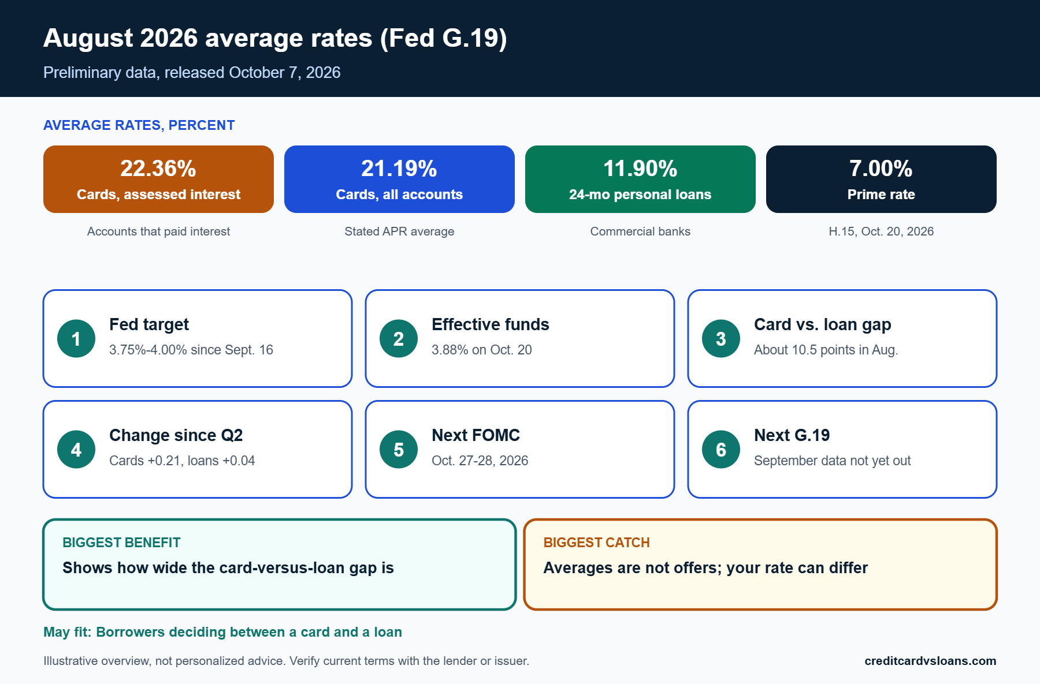The height and width of the screenshot is (684, 1040).
Task: Select the dark Prime rate card
Action: point(881,179)
